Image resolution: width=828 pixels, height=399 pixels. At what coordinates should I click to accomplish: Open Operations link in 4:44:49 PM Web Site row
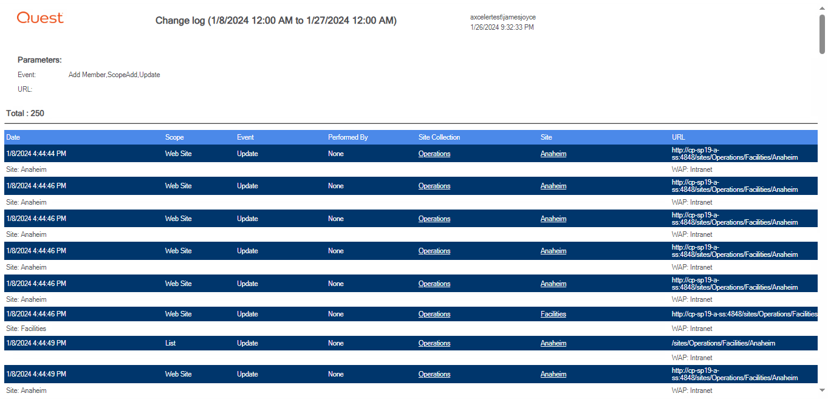click(434, 374)
